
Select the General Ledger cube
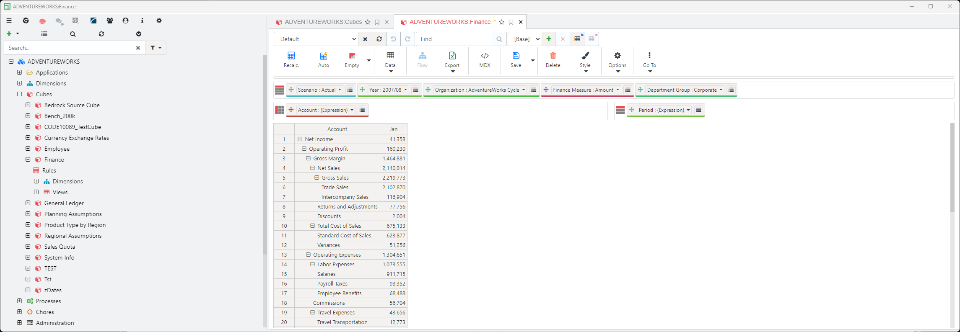click(x=64, y=203)
